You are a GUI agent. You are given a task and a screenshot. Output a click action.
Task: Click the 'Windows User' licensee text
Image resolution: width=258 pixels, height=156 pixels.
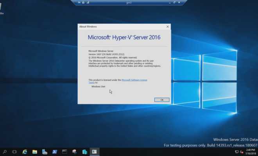98,87
